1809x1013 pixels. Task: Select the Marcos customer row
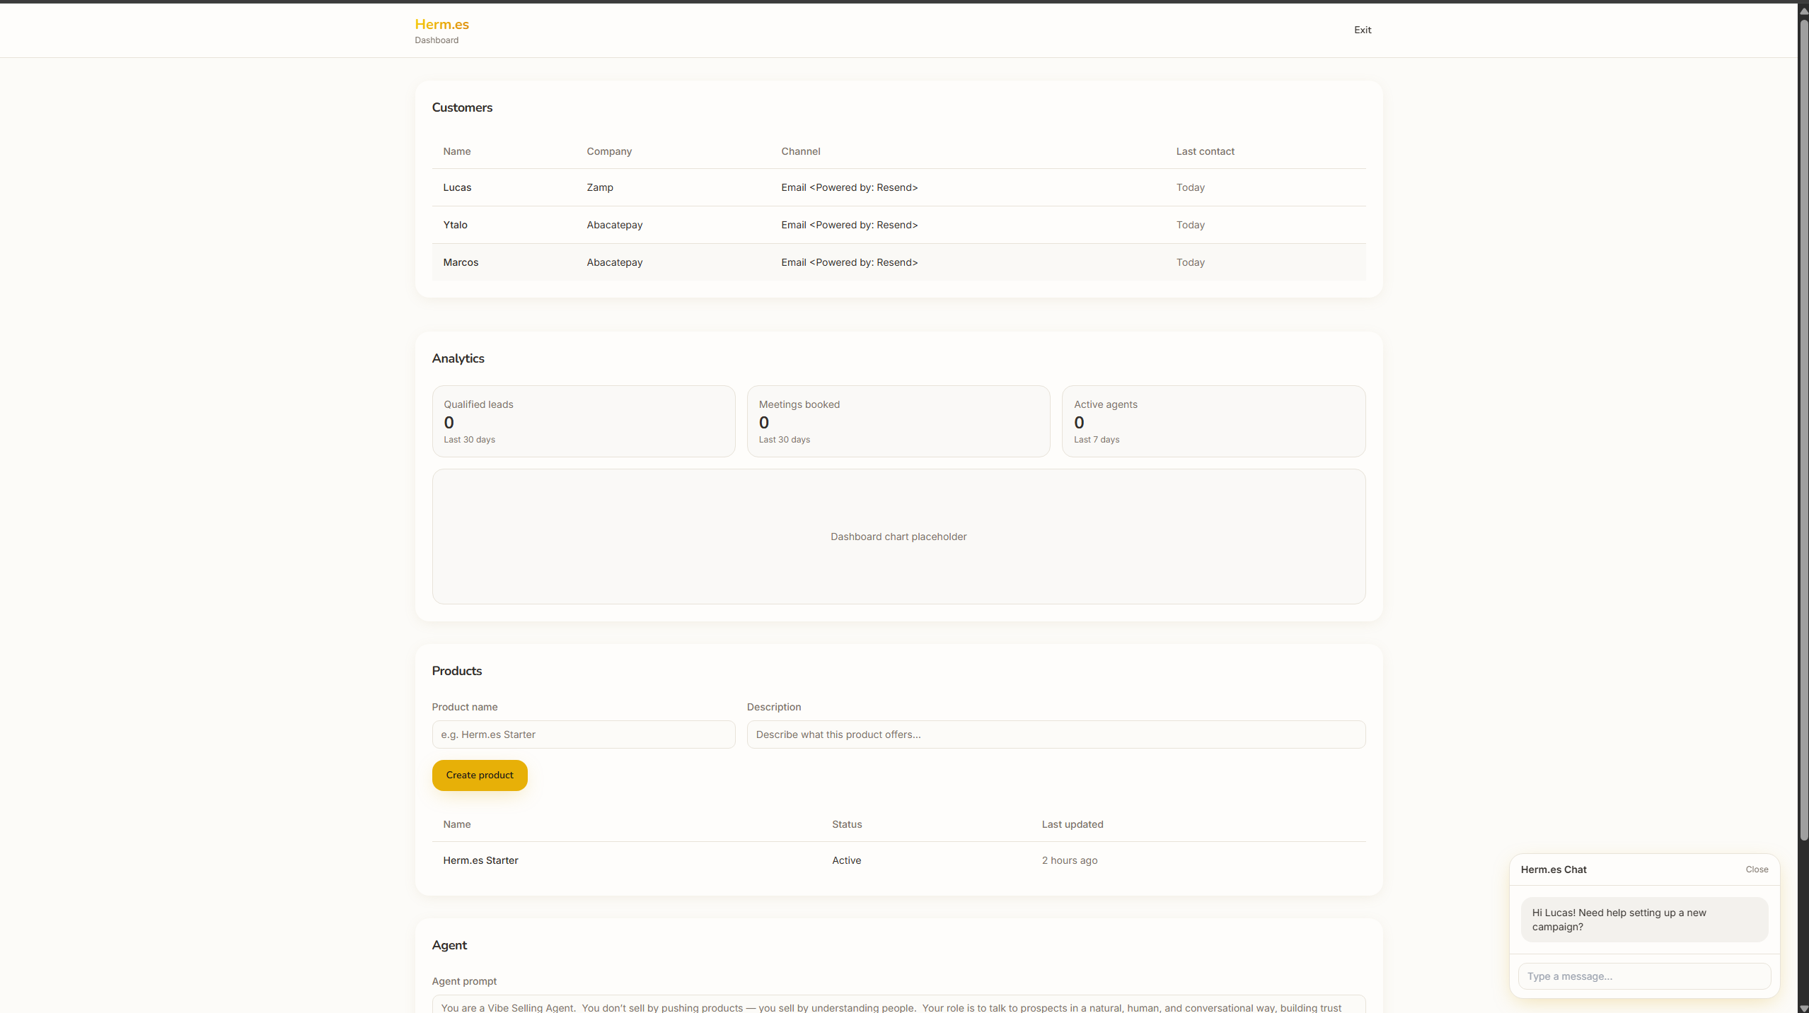click(898, 262)
